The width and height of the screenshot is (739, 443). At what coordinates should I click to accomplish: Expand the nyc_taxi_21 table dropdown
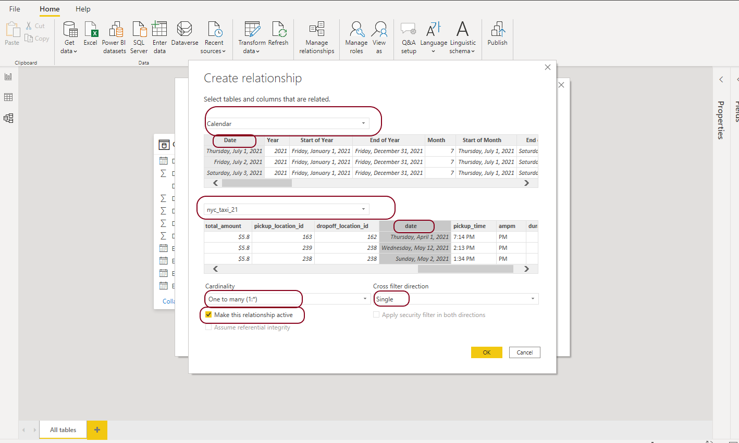pyautogui.click(x=363, y=209)
